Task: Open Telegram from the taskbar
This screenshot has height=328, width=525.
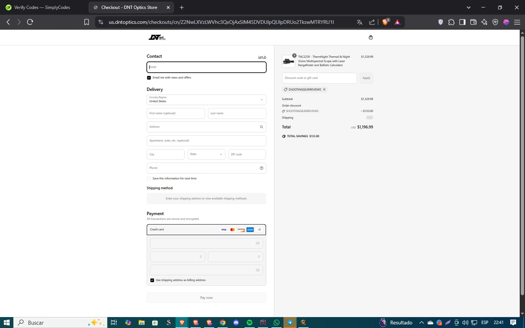Action: (x=290, y=322)
